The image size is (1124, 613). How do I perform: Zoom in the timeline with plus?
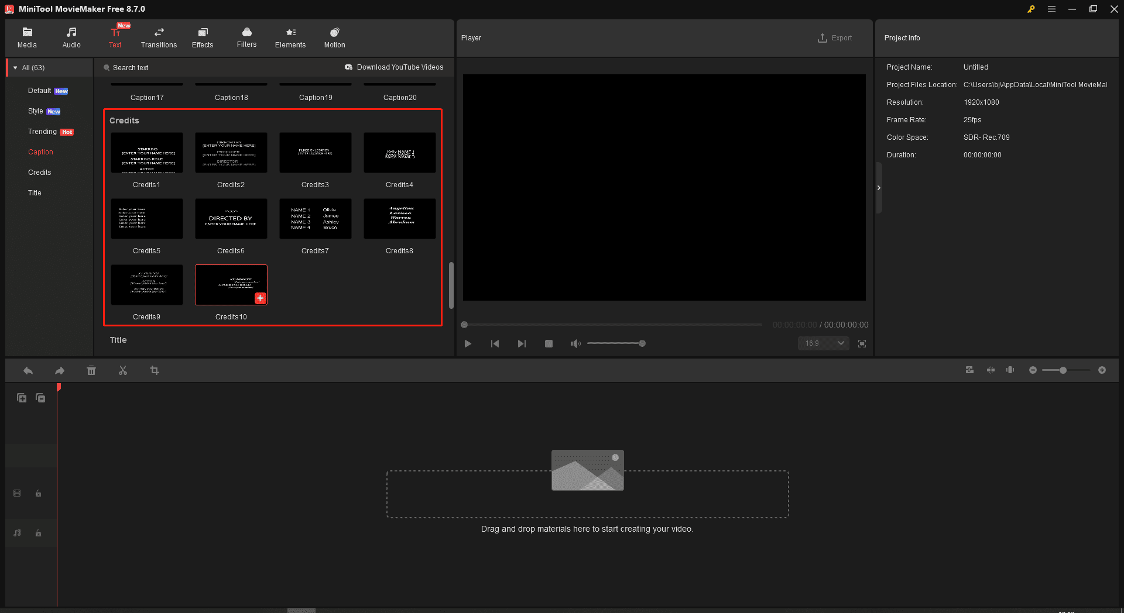[x=1102, y=370]
